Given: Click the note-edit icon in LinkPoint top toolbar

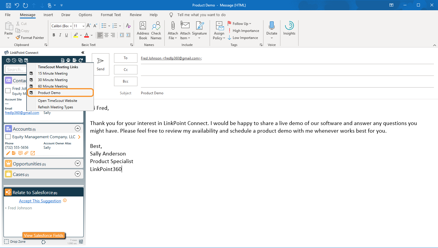Looking at the screenshot, I should pyautogui.click(x=75, y=60).
